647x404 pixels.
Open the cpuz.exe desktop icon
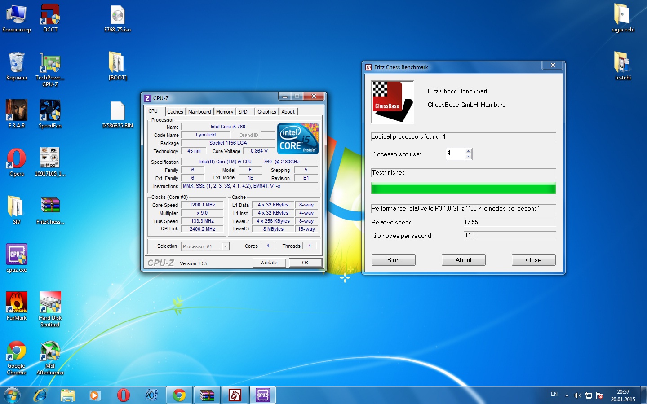[x=17, y=255]
